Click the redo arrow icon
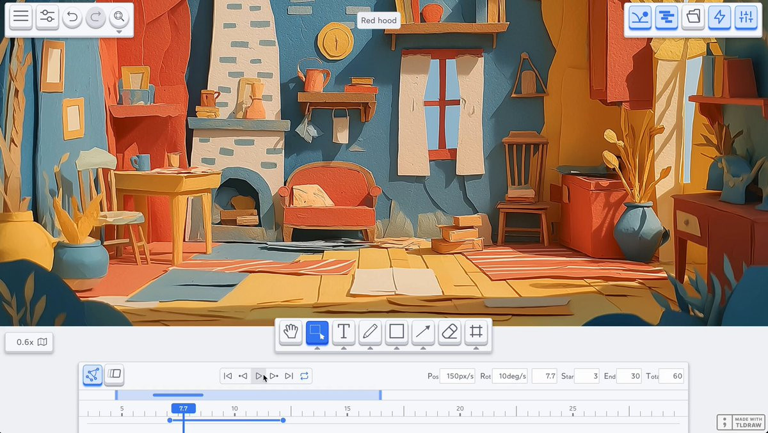Screen dimensions: 768x433 95,17
